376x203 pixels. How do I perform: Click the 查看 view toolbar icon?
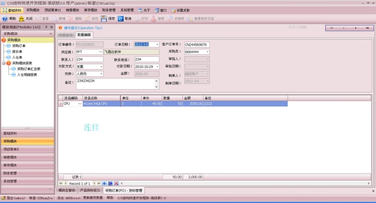(38, 19)
